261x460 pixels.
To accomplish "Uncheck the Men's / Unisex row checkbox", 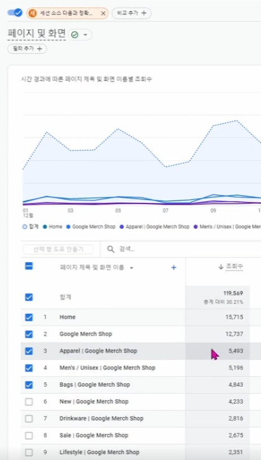I will (x=29, y=368).
